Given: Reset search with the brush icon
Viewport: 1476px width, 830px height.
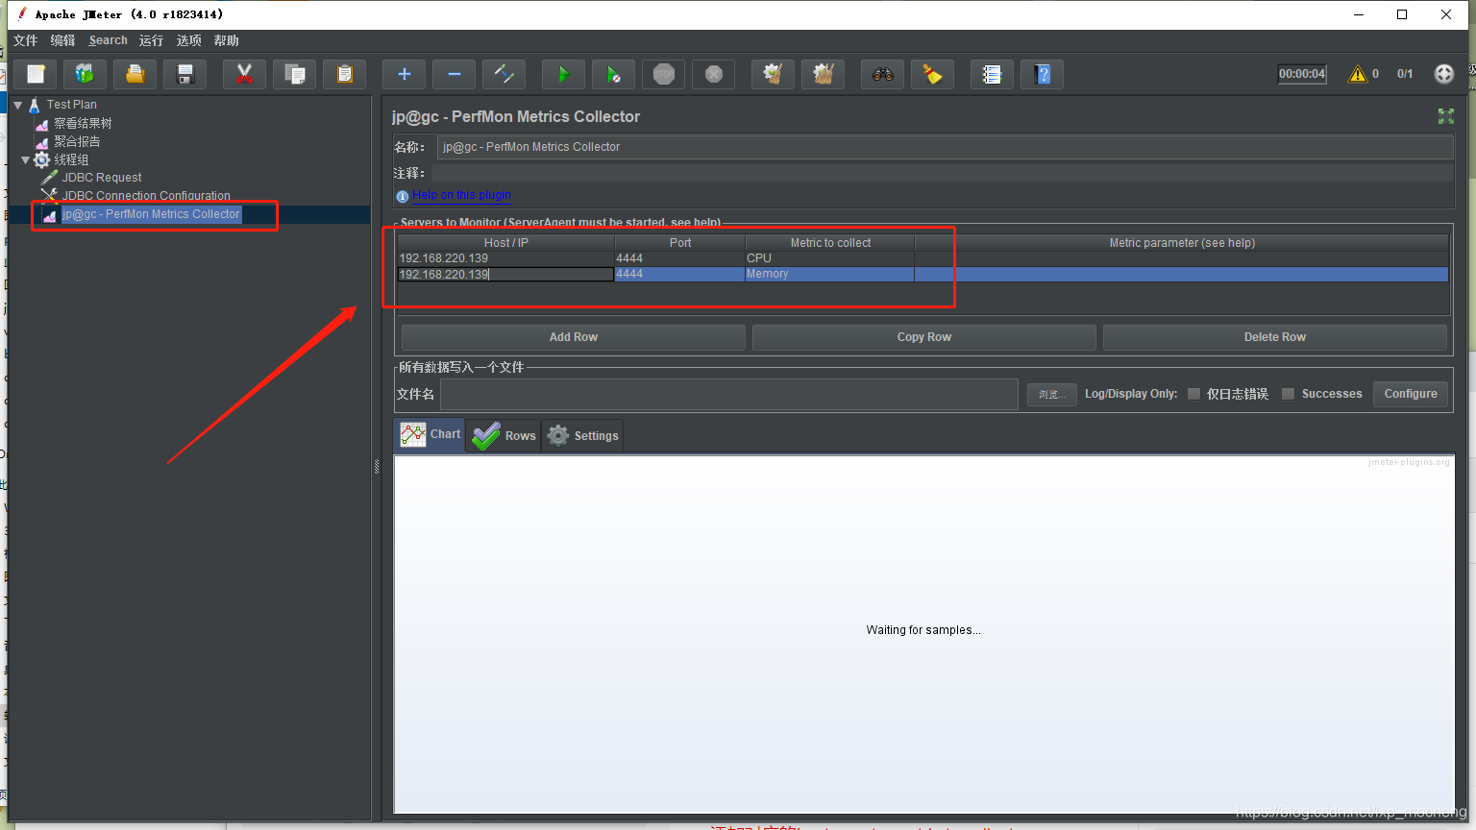Looking at the screenshot, I should [932, 74].
